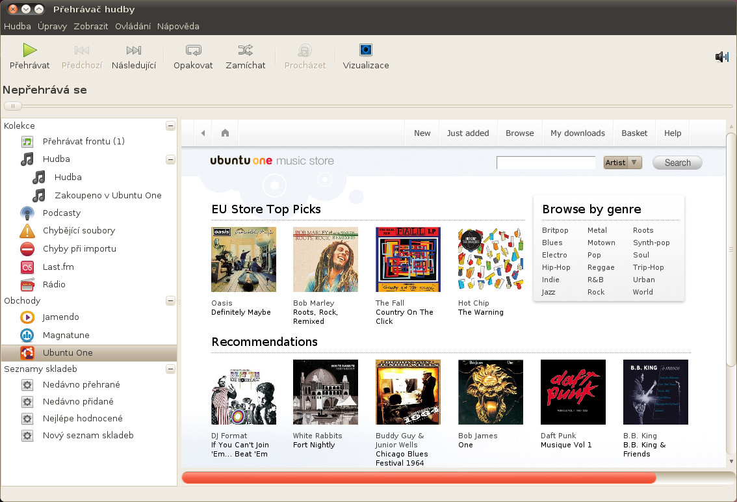Click the Hudba library note icon

[27, 159]
